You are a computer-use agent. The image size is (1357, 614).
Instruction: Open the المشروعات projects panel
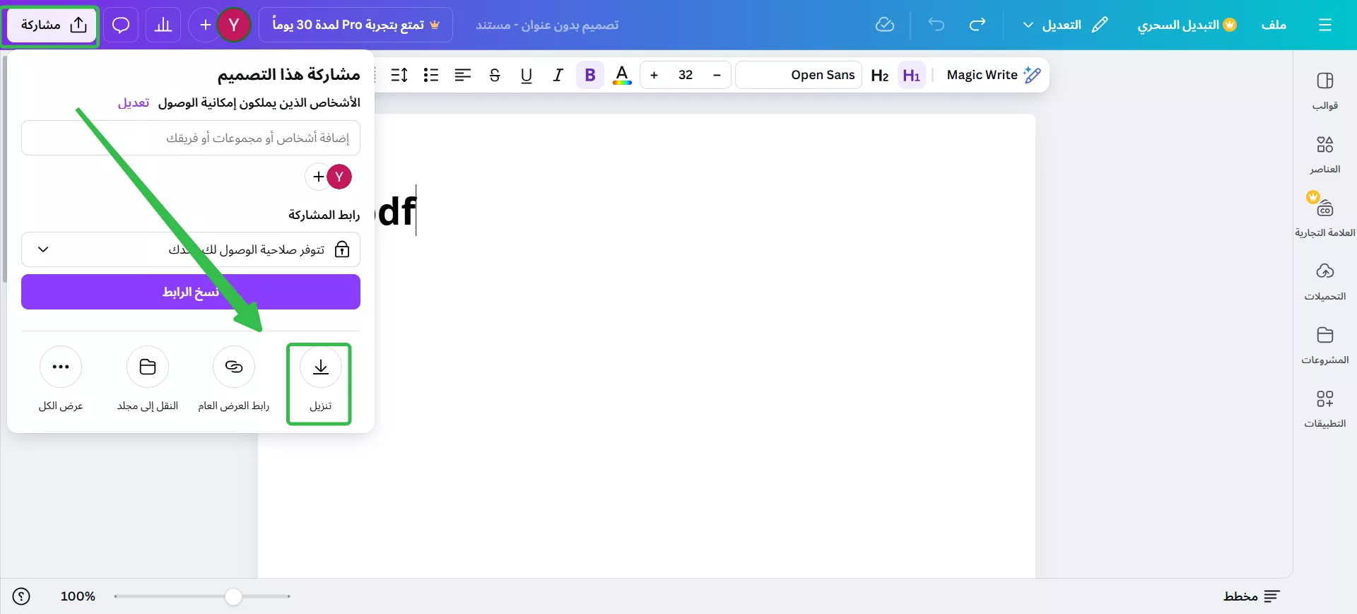1325,345
